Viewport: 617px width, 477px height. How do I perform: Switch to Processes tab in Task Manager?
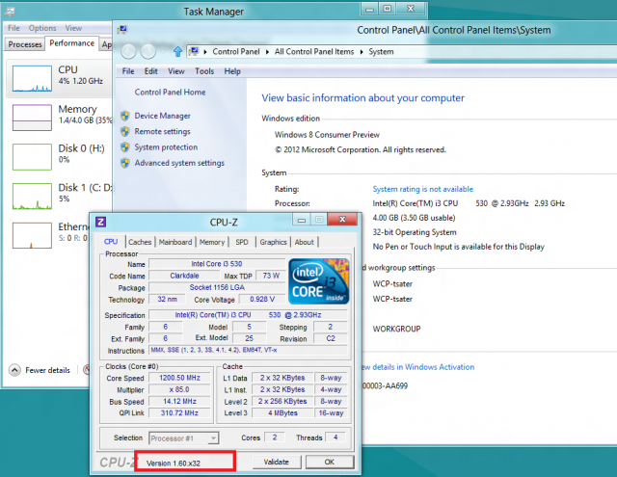tap(25, 44)
